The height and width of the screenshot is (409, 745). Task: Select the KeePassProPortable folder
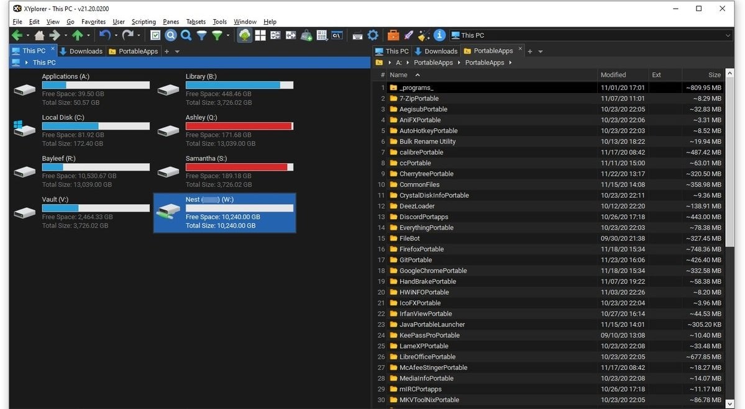[549, 335]
